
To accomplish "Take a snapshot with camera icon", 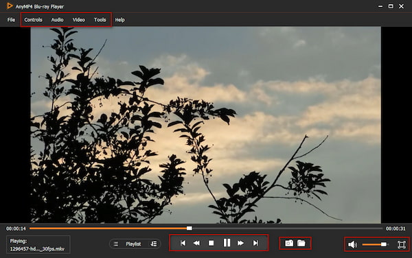I will point(289,244).
